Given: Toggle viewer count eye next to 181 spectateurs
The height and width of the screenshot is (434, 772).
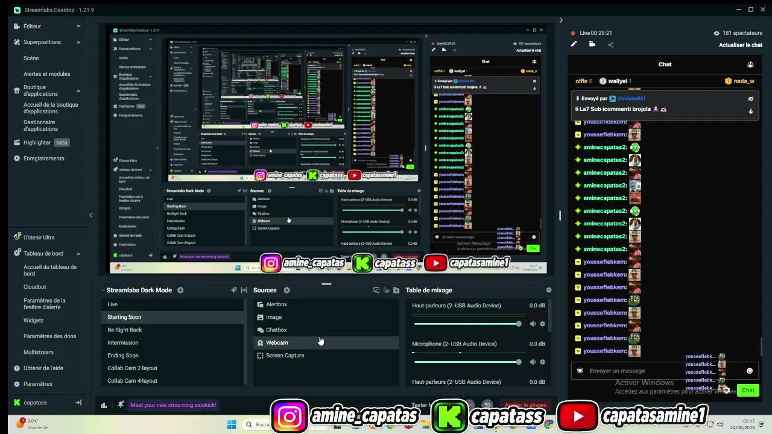Looking at the screenshot, I should pos(717,33).
